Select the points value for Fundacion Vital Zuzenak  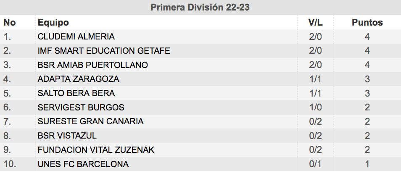click(367, 150)
